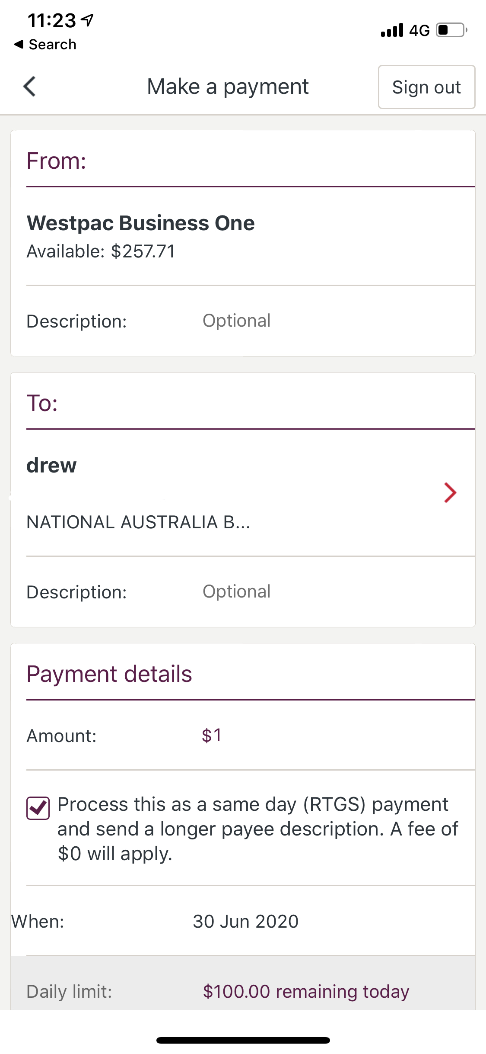Tap the cellular signal bars icon

pyautogui.click(x=392, y=30)
